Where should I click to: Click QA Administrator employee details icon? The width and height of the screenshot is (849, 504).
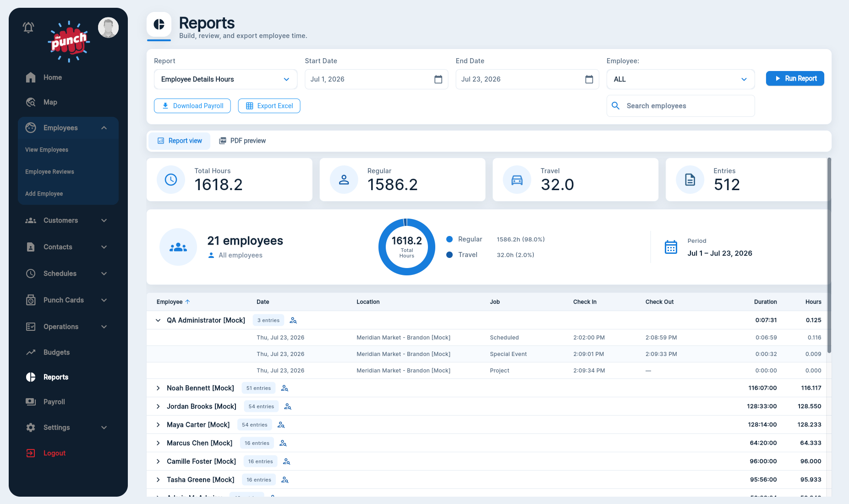pyautogui.click(x=293, y=320)
